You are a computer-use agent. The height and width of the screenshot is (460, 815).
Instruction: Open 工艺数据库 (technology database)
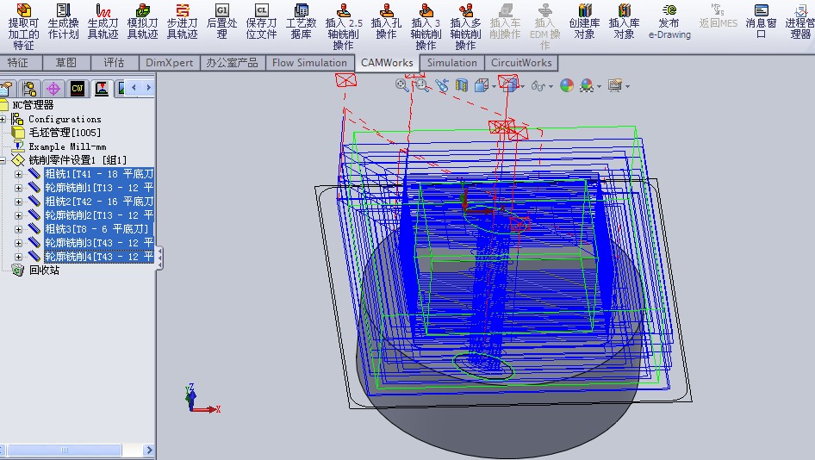[301, 22]
